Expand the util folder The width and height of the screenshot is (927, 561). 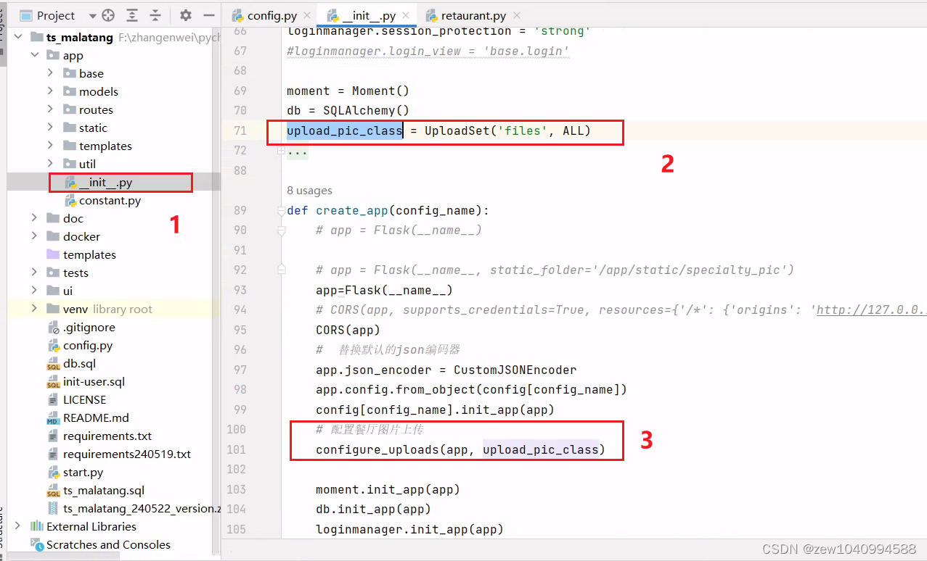[50, 164]
